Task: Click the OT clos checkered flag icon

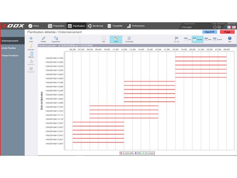Action: click(177, 39)
